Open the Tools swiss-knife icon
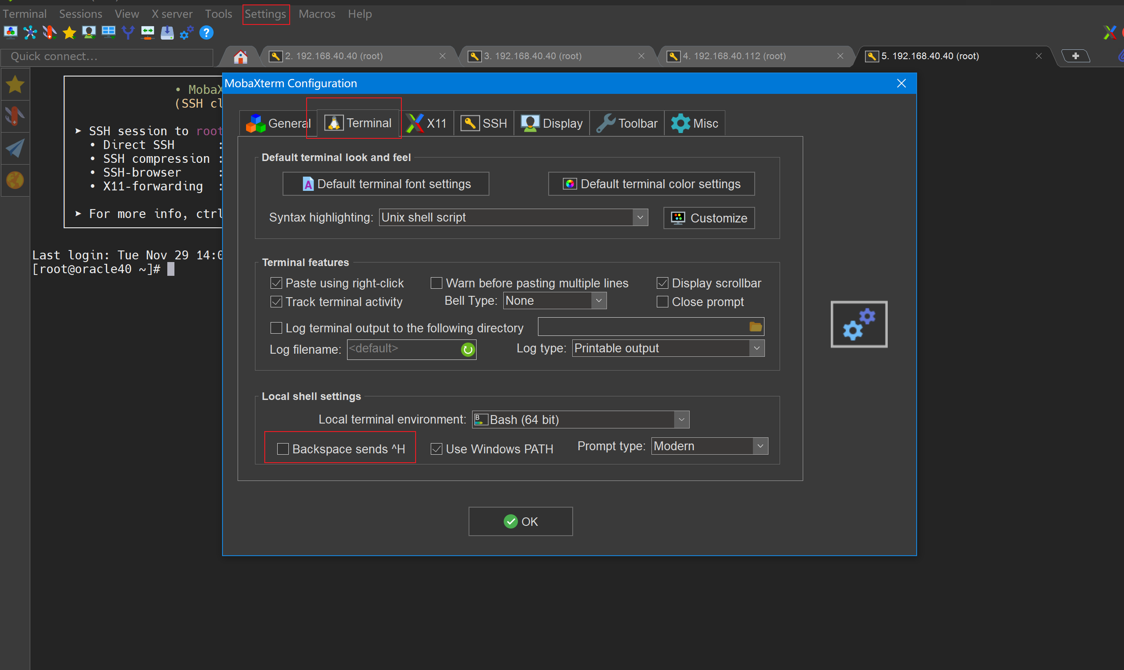Screen dimensions: 1124x670 pos(50,32)
